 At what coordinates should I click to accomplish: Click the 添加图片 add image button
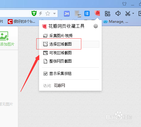pyautogui.click(x=7, y=39)
